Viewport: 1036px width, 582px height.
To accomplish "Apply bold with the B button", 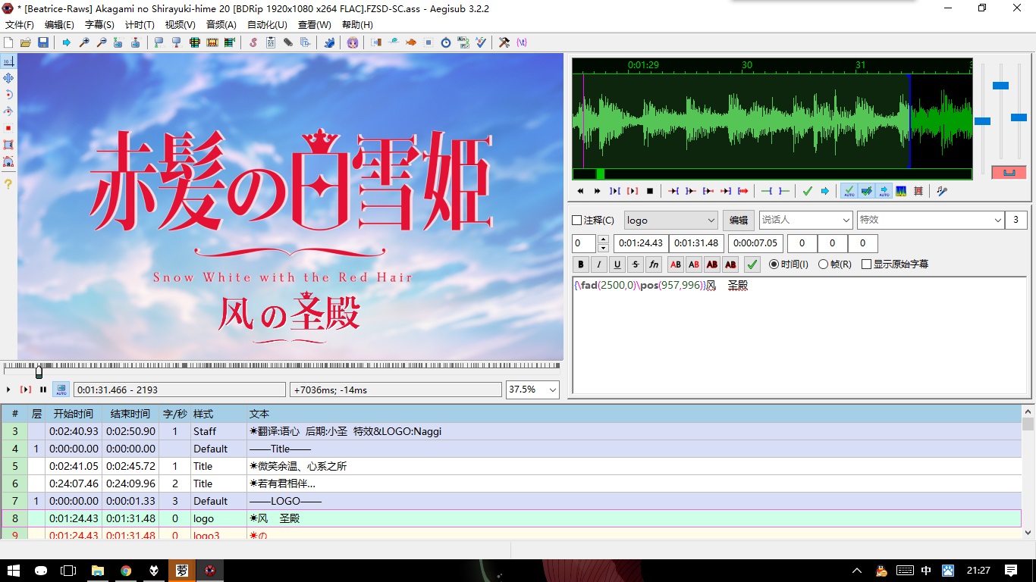I will [x=581, y=264].
